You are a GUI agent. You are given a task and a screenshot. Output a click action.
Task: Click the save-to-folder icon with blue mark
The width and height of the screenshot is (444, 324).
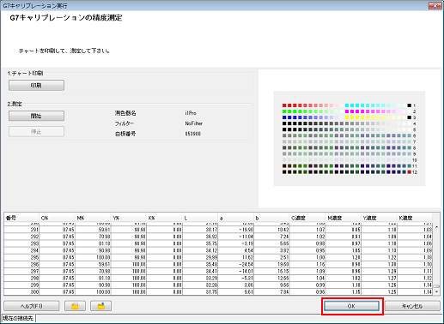point(100,306)
